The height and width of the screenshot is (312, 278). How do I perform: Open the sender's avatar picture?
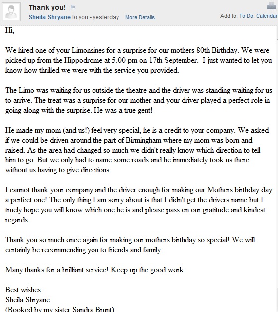point(11,12)
